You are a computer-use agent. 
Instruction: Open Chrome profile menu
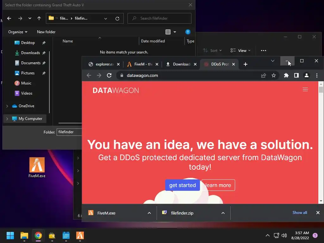pyautogui.click(x=306, y=75)
